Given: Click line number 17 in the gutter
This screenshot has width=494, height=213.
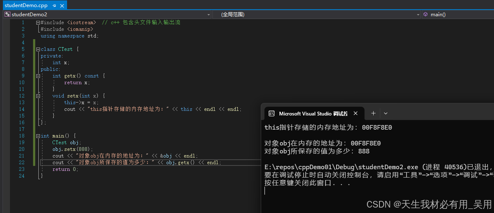Looking at the screenshot, I should 21,129.
